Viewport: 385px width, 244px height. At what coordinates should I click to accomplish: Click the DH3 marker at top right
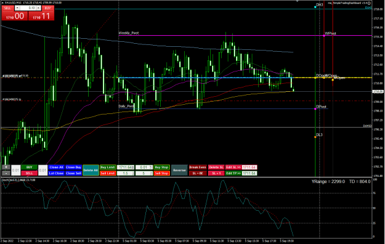(x=320, y=5)
